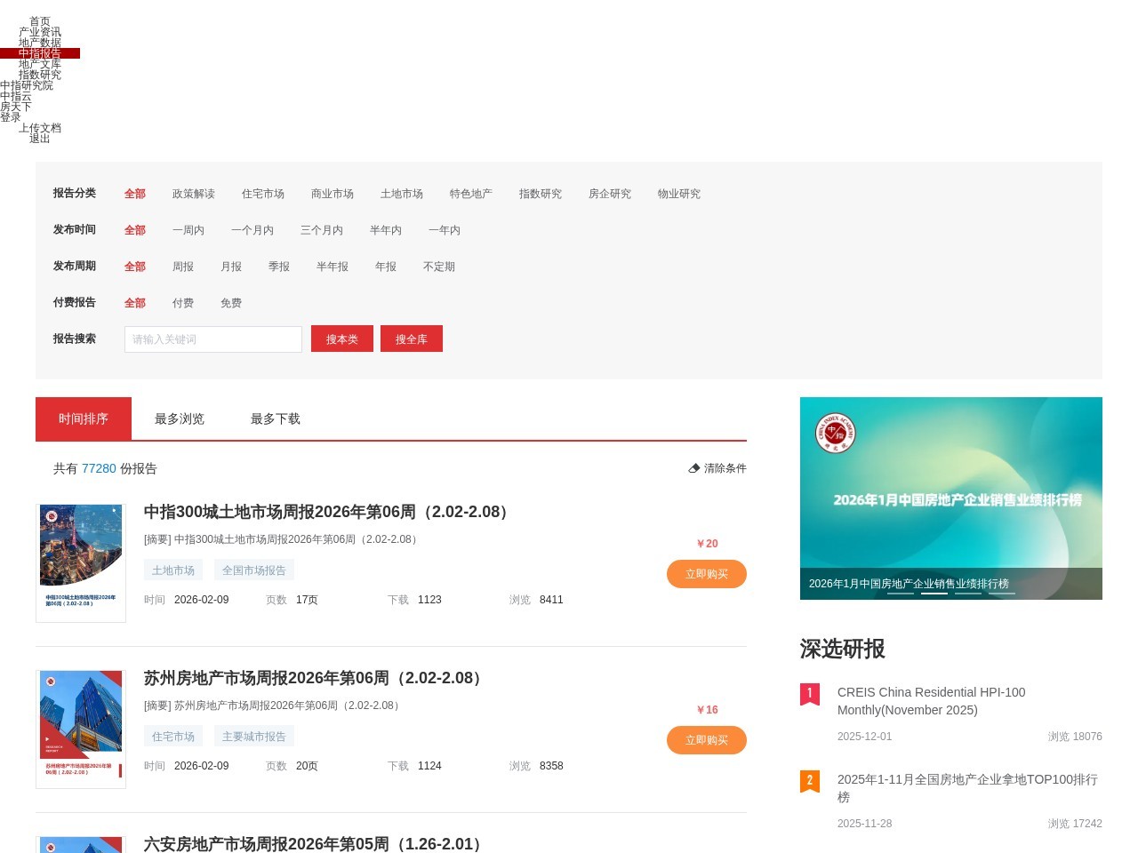Open 2025年1-11月拿地TOP100排行榜 report
Image resolution: width=1138 pixels, height=853 pixels.
click(967, 788)
